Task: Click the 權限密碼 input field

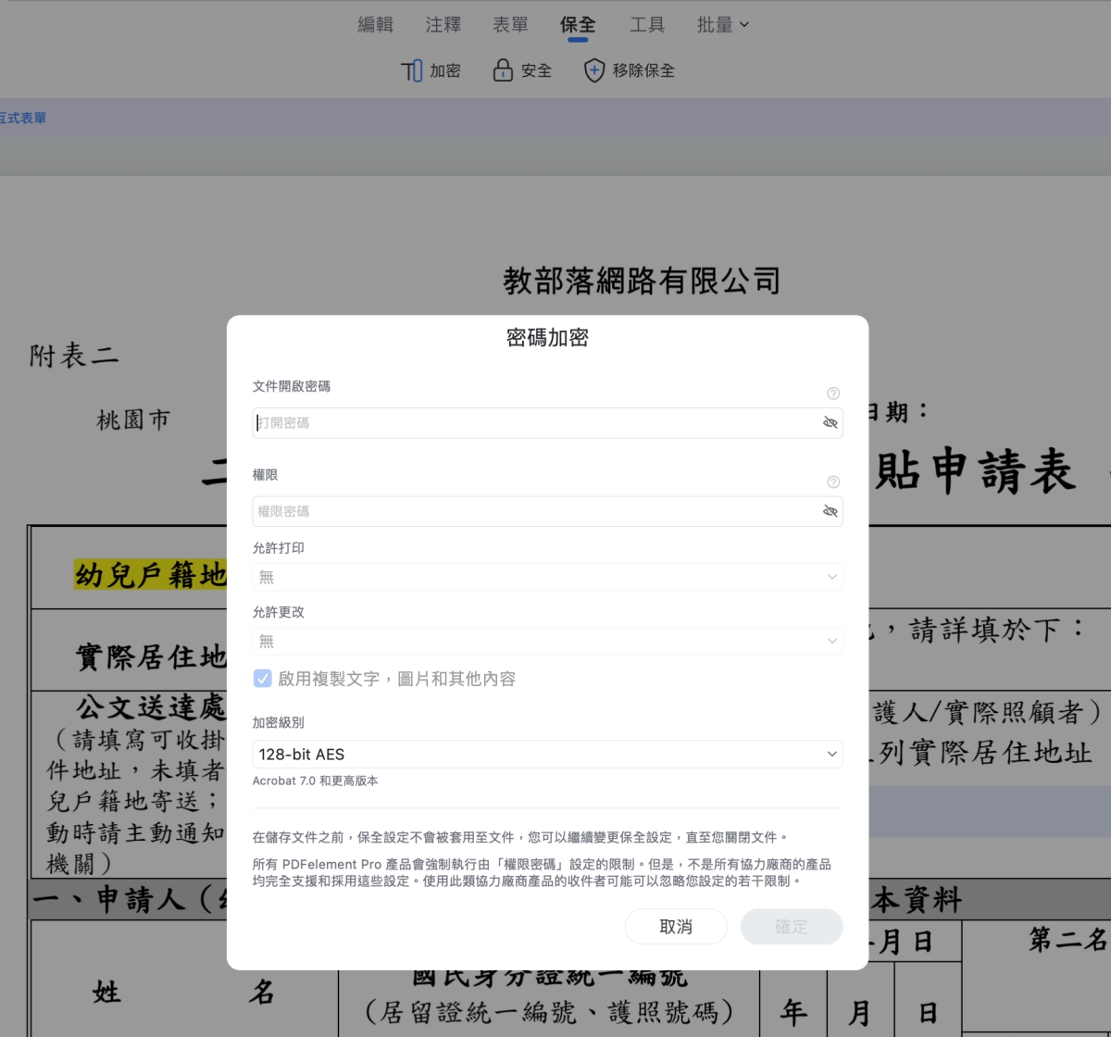Action: [x=537, y=511]
